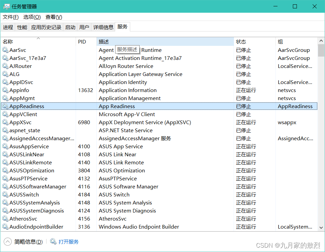Viewport: 325px width, 252px height.
Task: Switch to the 进程 tab
Action: point(8,27)
